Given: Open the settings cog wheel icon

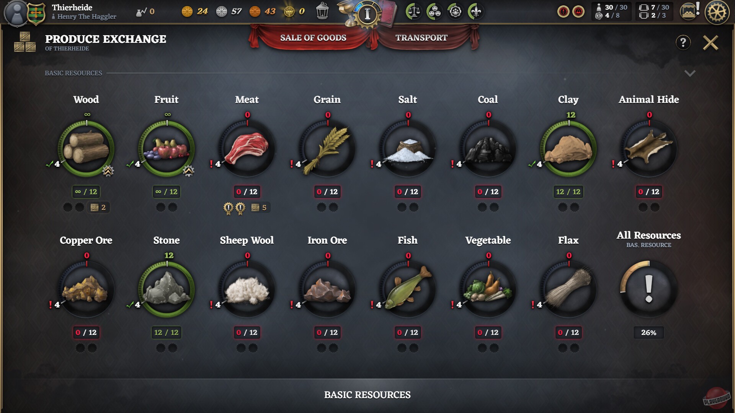Looking at the screenshot, I should 717,13.
